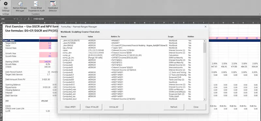This screenshot has width=261, height=121.
Task: Click the Scope column header
Action: (x=171, y=36)
